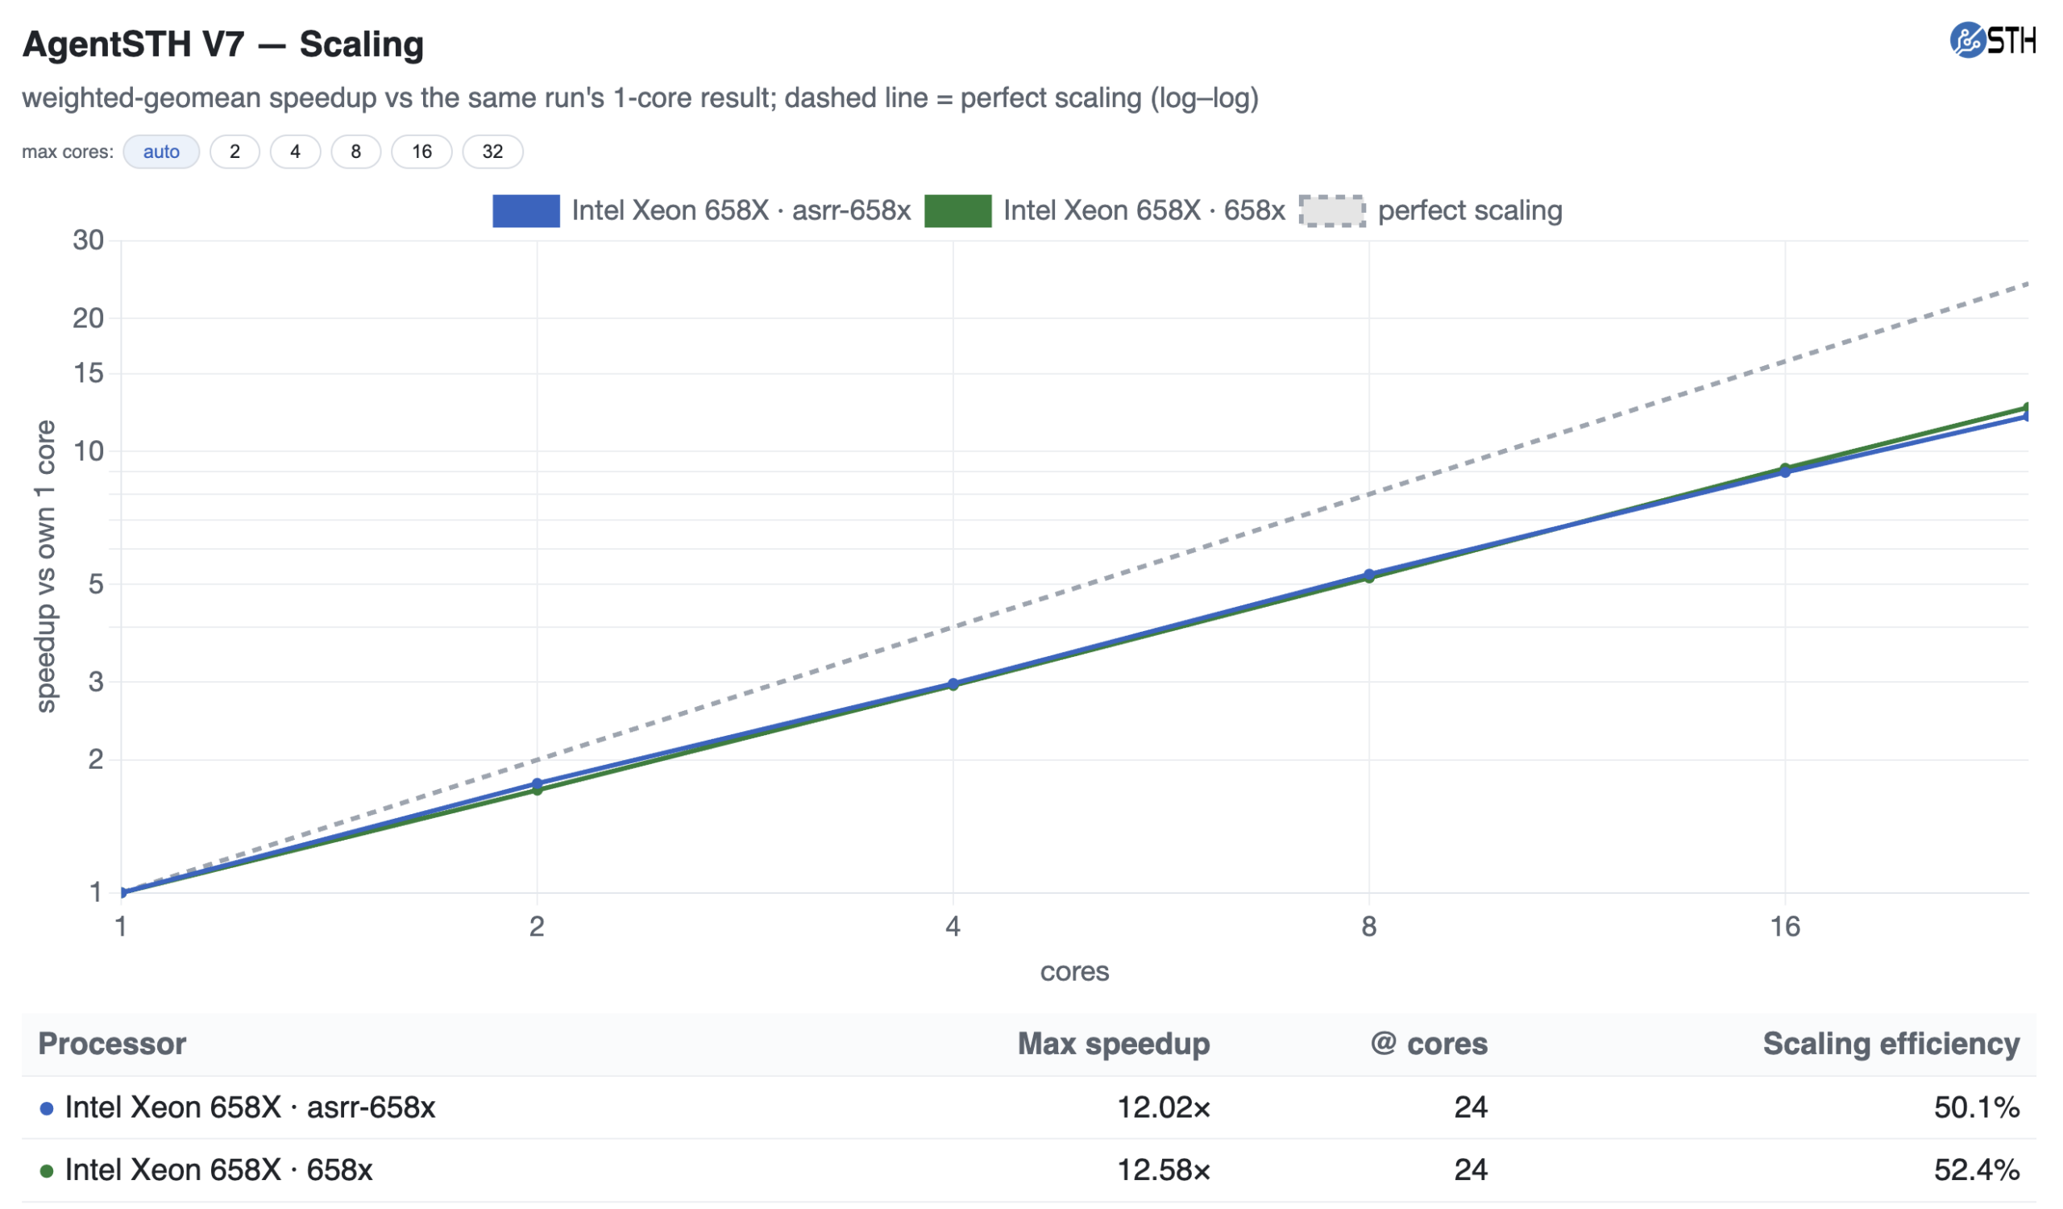Toggle the blue asrr-658x legend swatch

pyautogui.click(x=526, y=211)
